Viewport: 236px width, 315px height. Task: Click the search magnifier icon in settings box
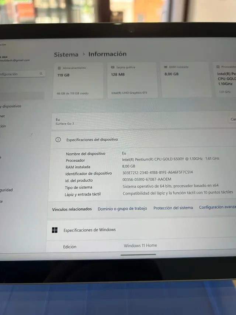(x=41, y=74)
